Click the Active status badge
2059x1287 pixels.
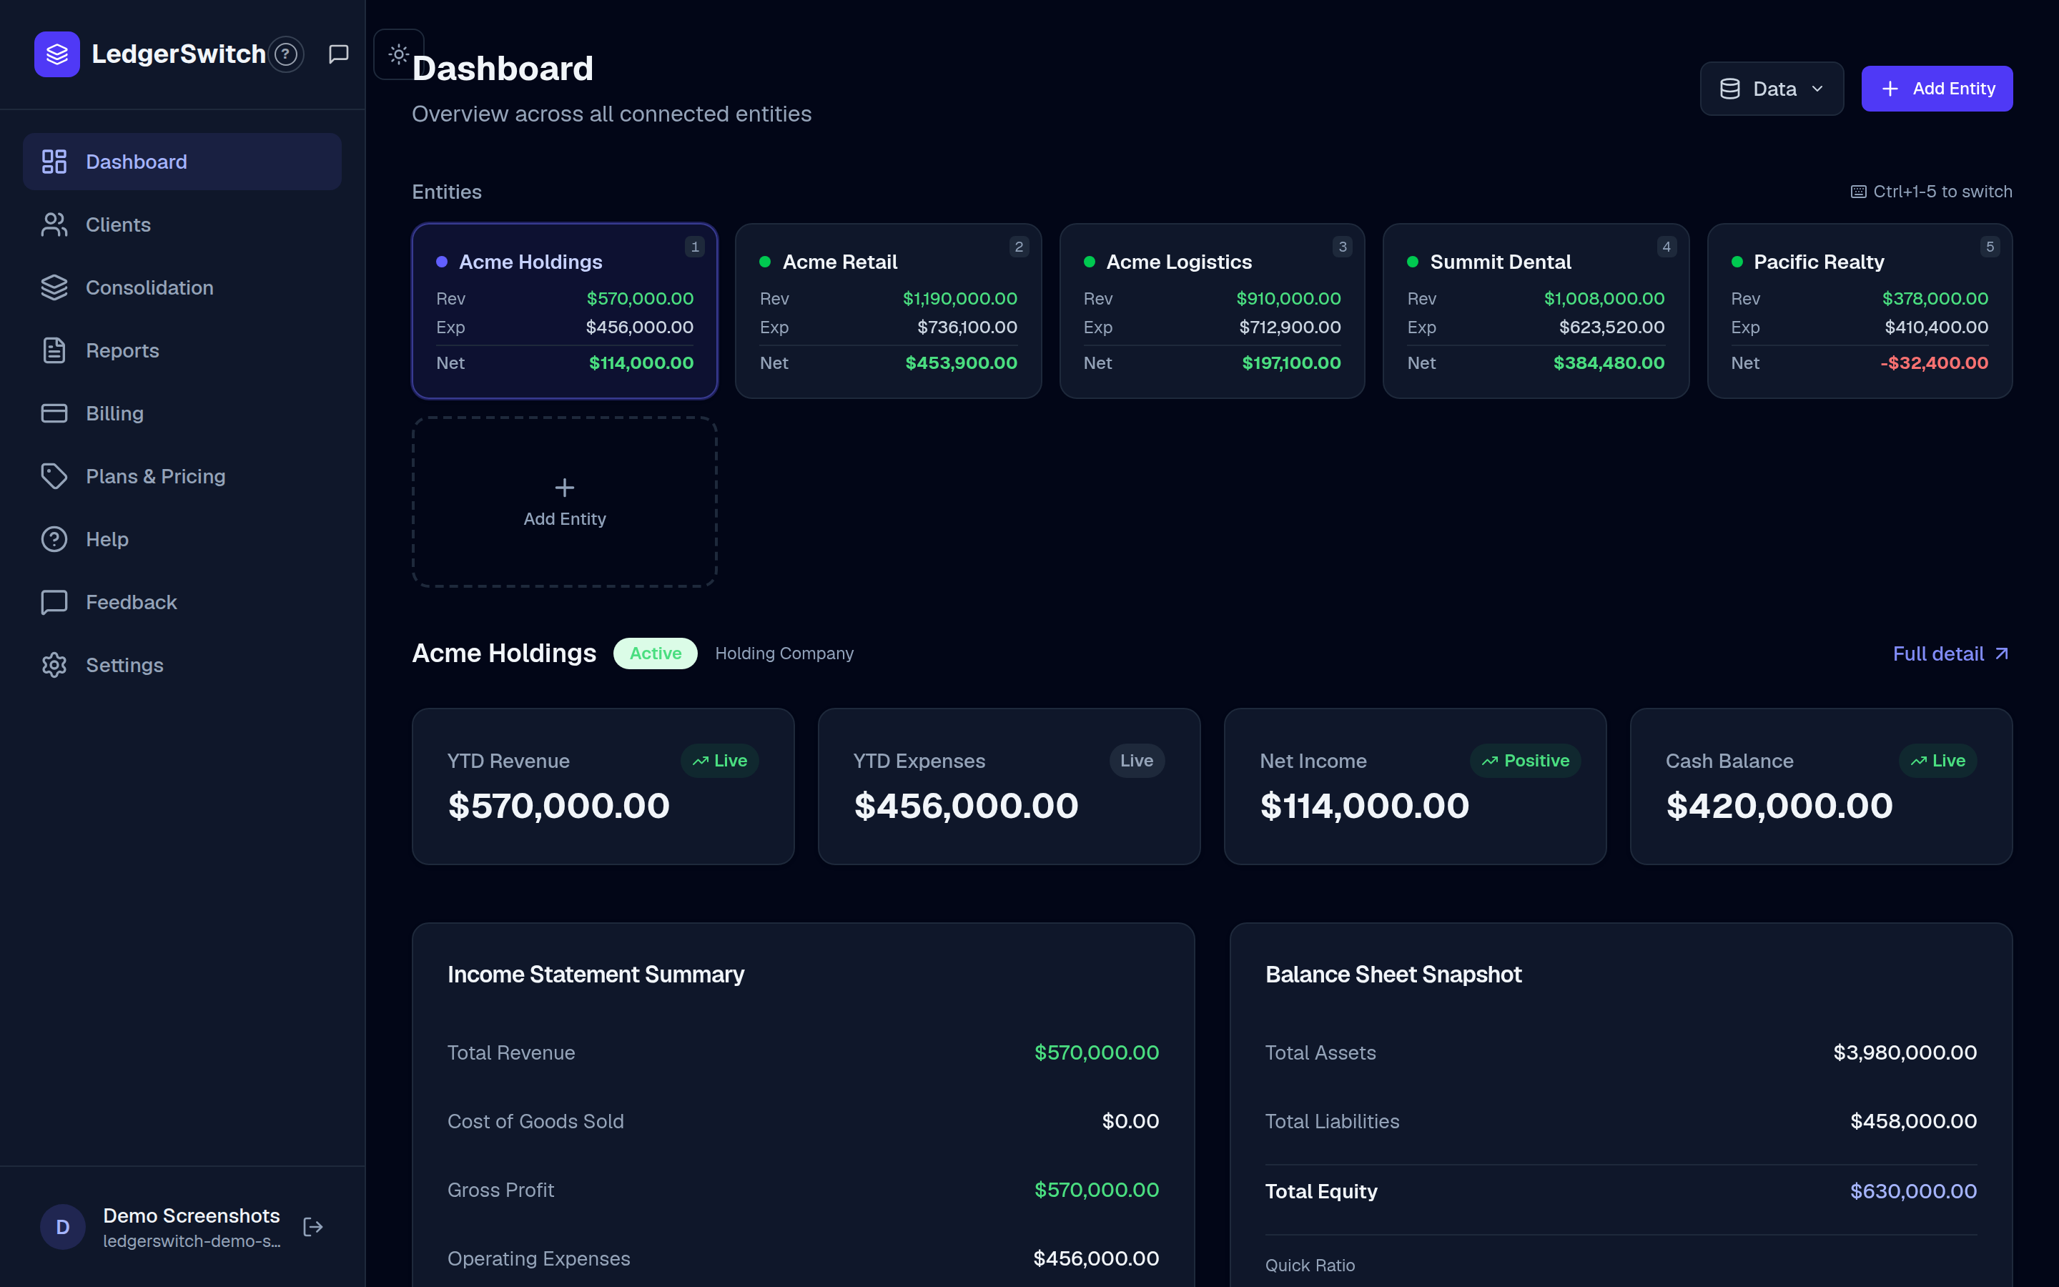[655, 654]
